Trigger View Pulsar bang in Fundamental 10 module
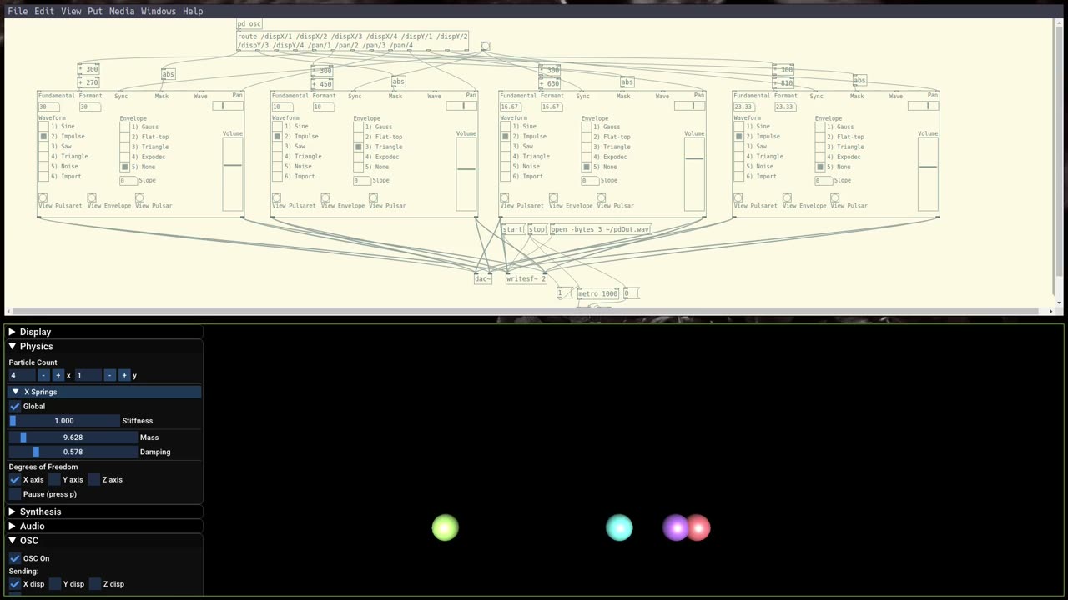Image resolution: width=1068 pixels, height=600 pixels. tap(373, 198)
